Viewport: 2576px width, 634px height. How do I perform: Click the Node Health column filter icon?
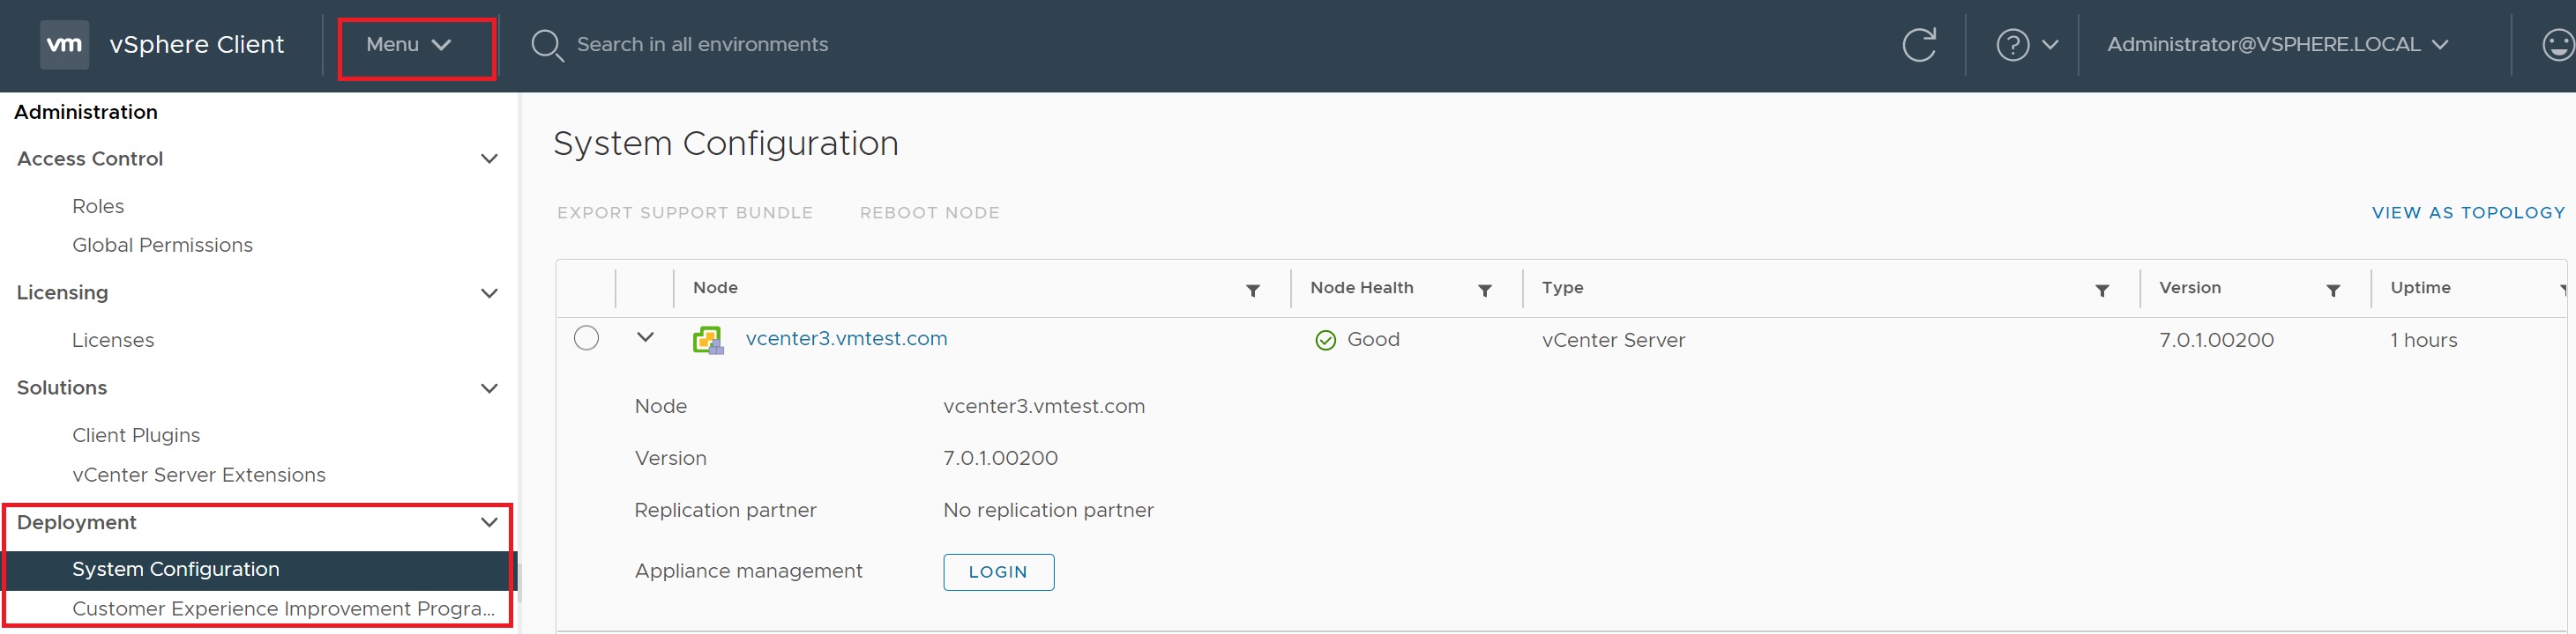point(1484,291)
